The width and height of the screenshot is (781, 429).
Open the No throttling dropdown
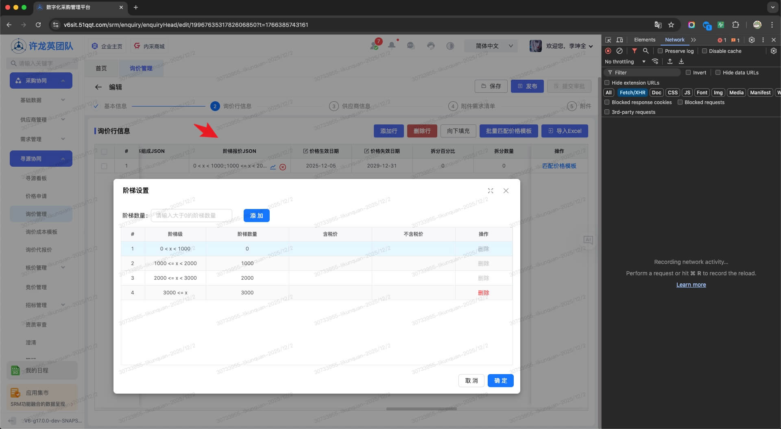pyautogui.click(x=625, y=61)
